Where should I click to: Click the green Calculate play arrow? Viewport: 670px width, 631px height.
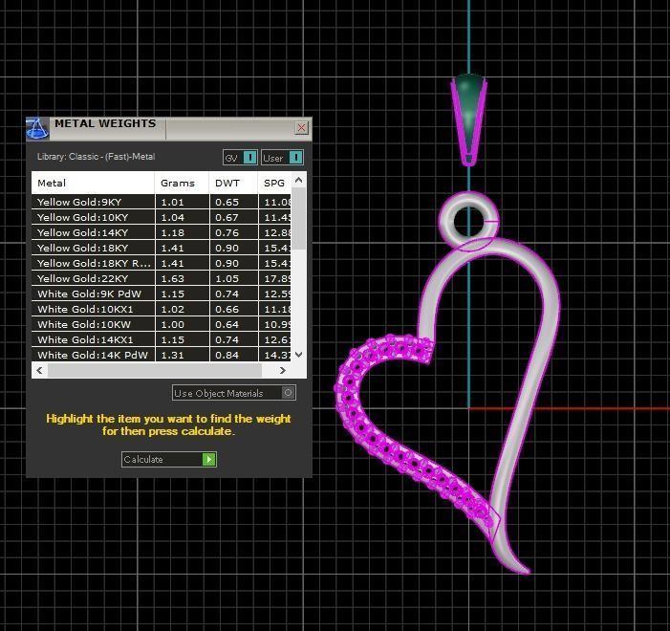[x=209, y=459]
